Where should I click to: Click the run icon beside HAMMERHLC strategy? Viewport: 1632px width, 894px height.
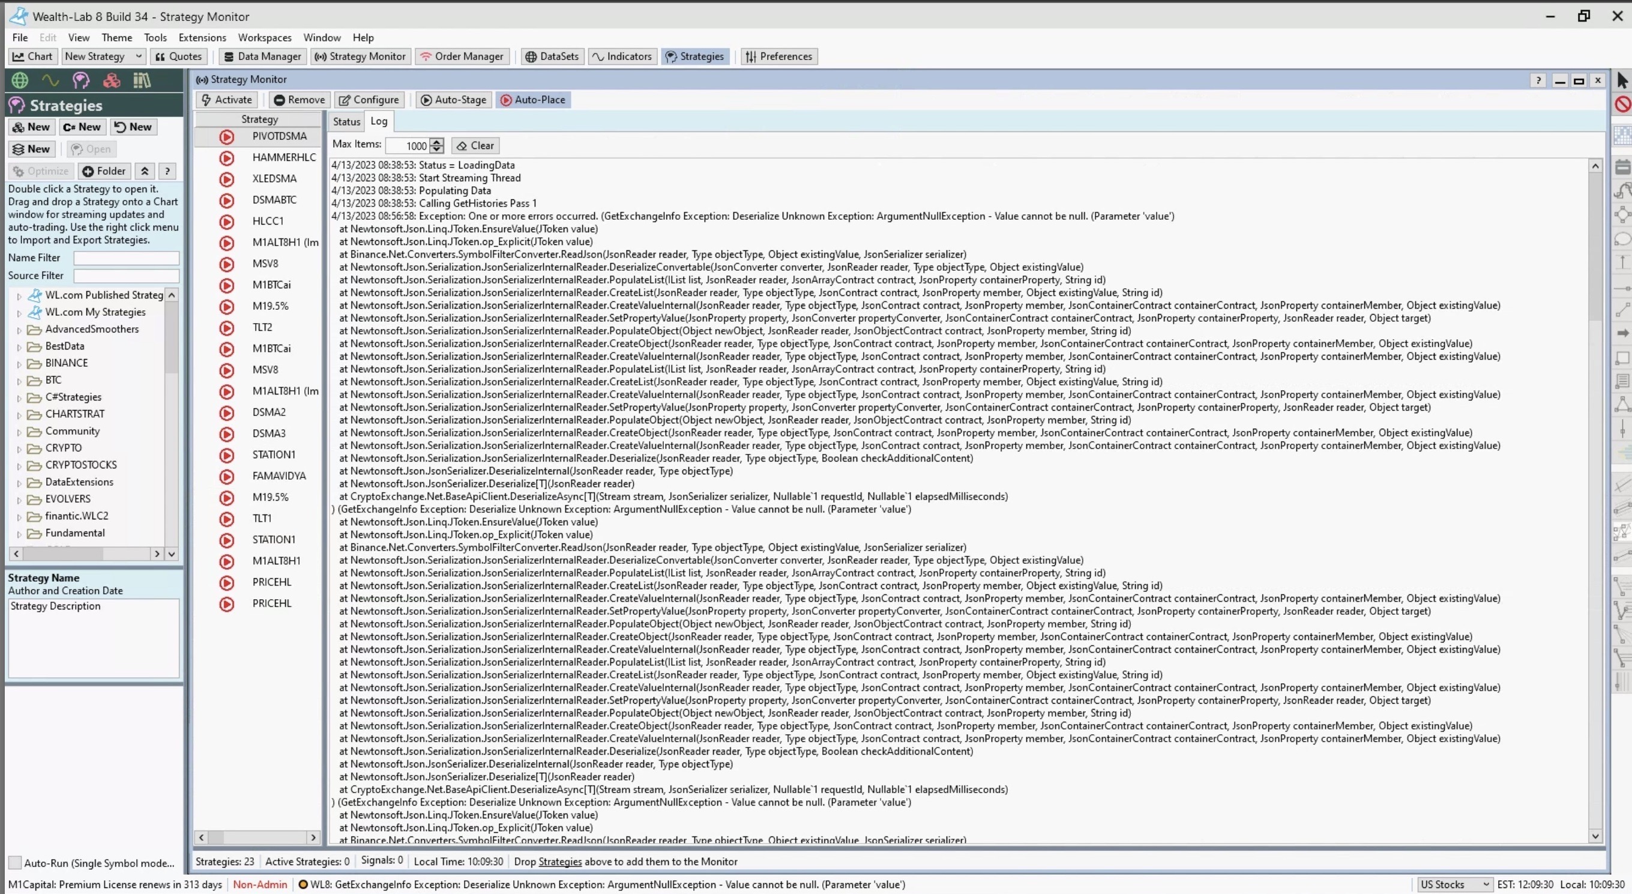pos(226,158)
